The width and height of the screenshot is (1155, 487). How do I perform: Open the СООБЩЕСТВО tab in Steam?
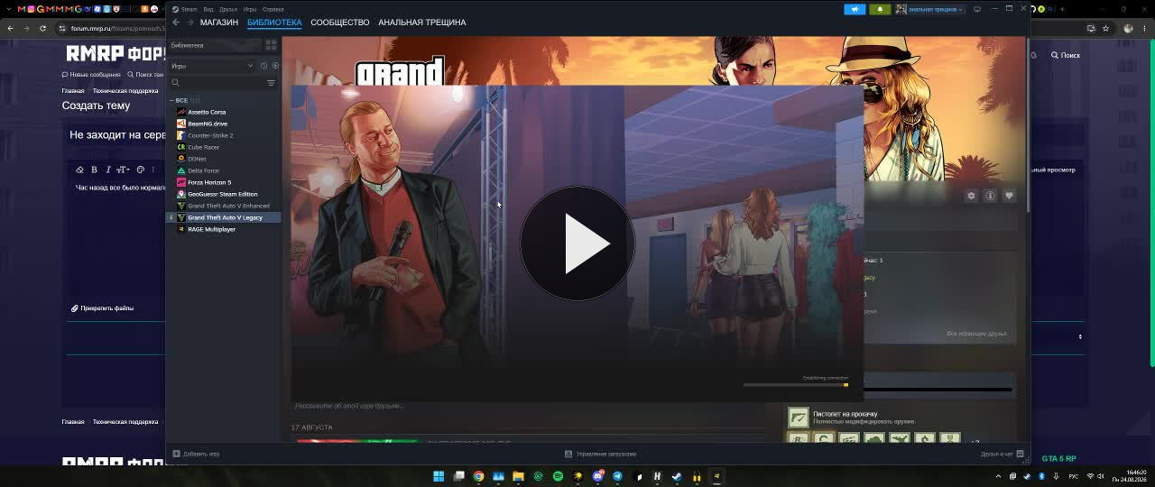coord(340,23)
